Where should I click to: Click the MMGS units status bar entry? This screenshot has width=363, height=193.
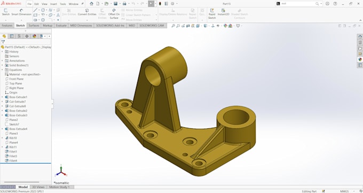(344, 191)
